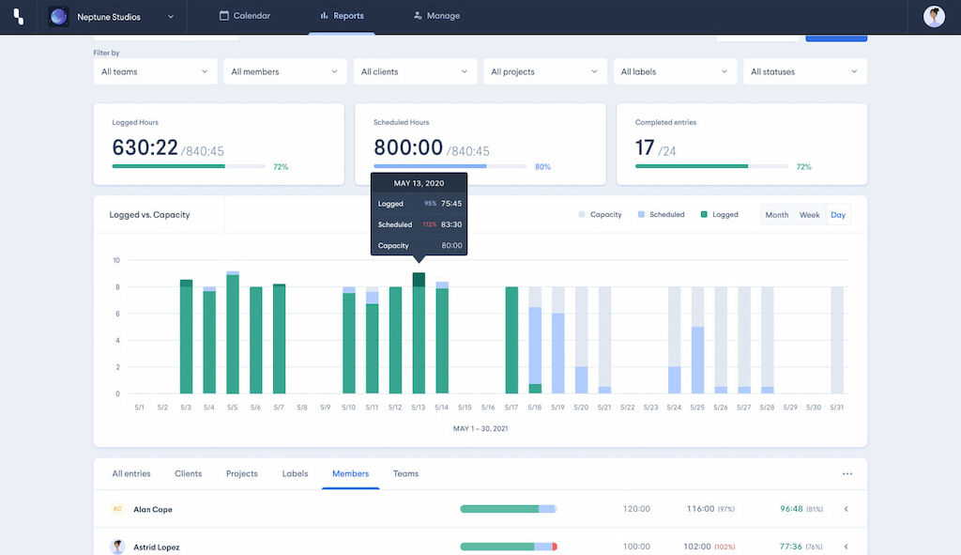Open the Teams tab in the report table
This screenshot has width=961, height=555.
coord(405,473)
